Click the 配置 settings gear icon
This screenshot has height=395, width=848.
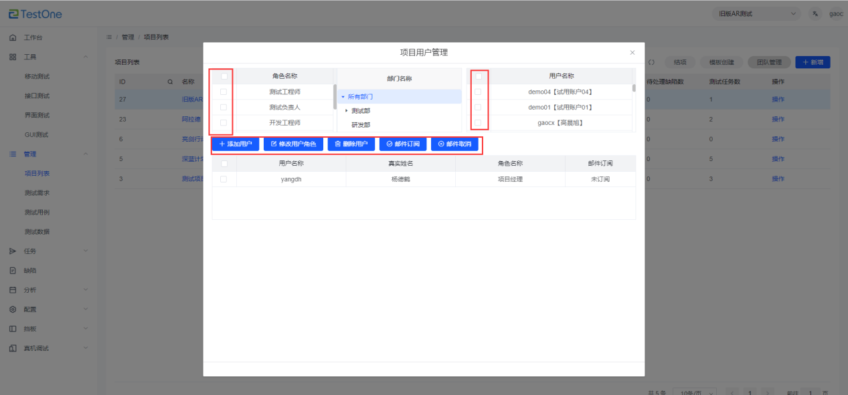tap(13, 309)
